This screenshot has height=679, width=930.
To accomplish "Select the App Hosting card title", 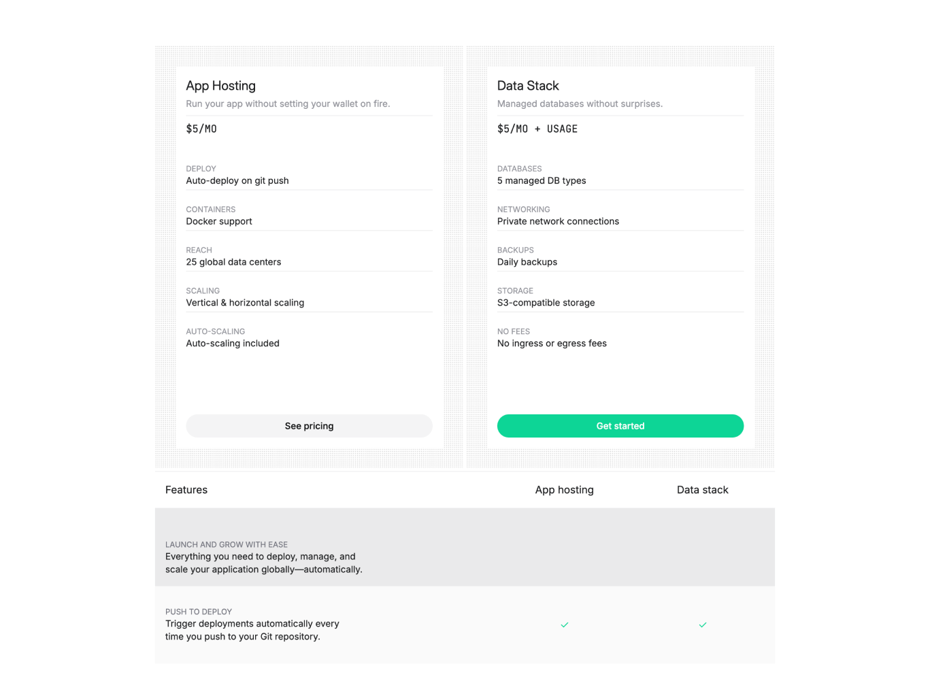I will 221,86.
